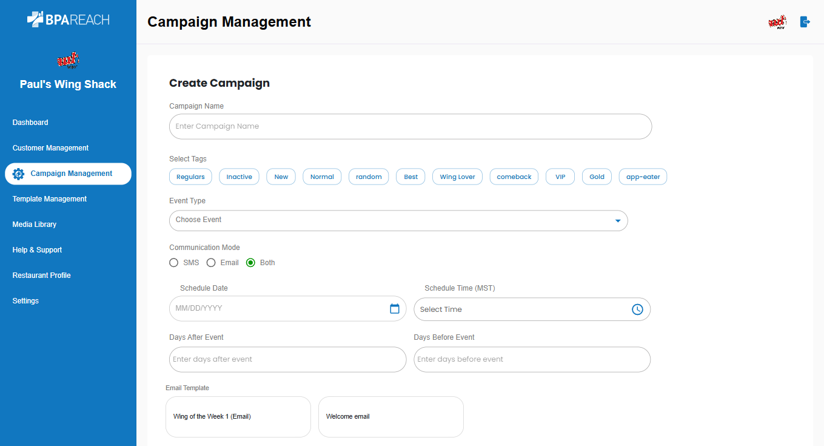Select Wing of the Week 1 template
The image size is (824, 446).
tap(238, 417)
